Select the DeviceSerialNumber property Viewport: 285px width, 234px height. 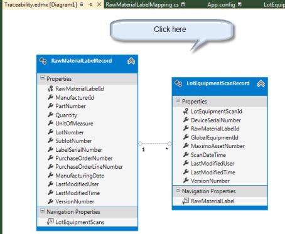click(216, 120)
